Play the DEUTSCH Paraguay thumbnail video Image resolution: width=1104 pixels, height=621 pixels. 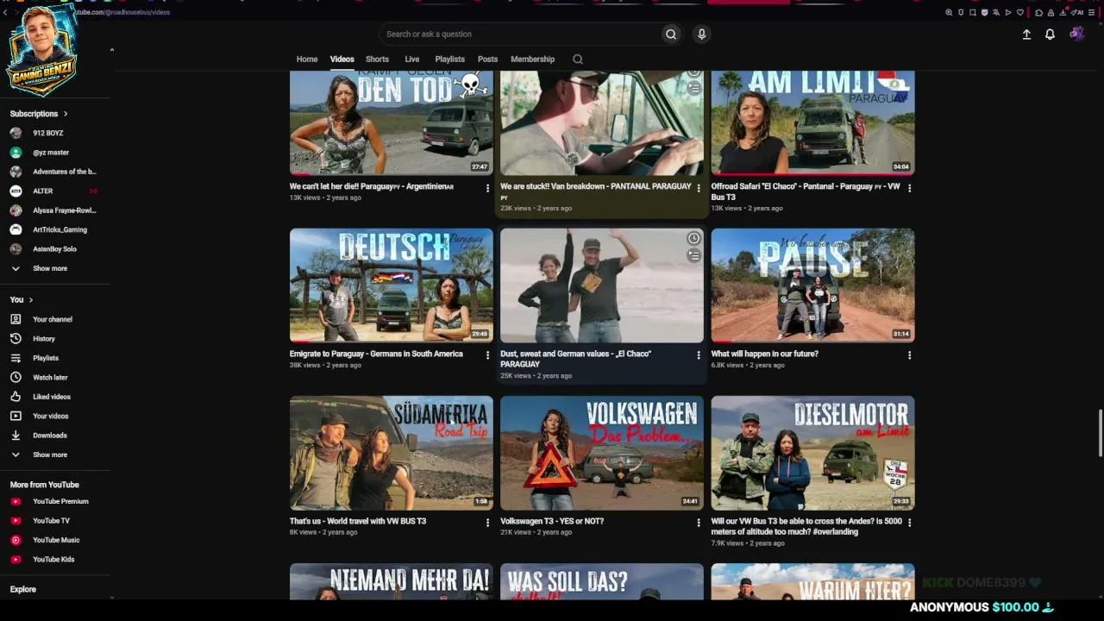tap(392, 285)
